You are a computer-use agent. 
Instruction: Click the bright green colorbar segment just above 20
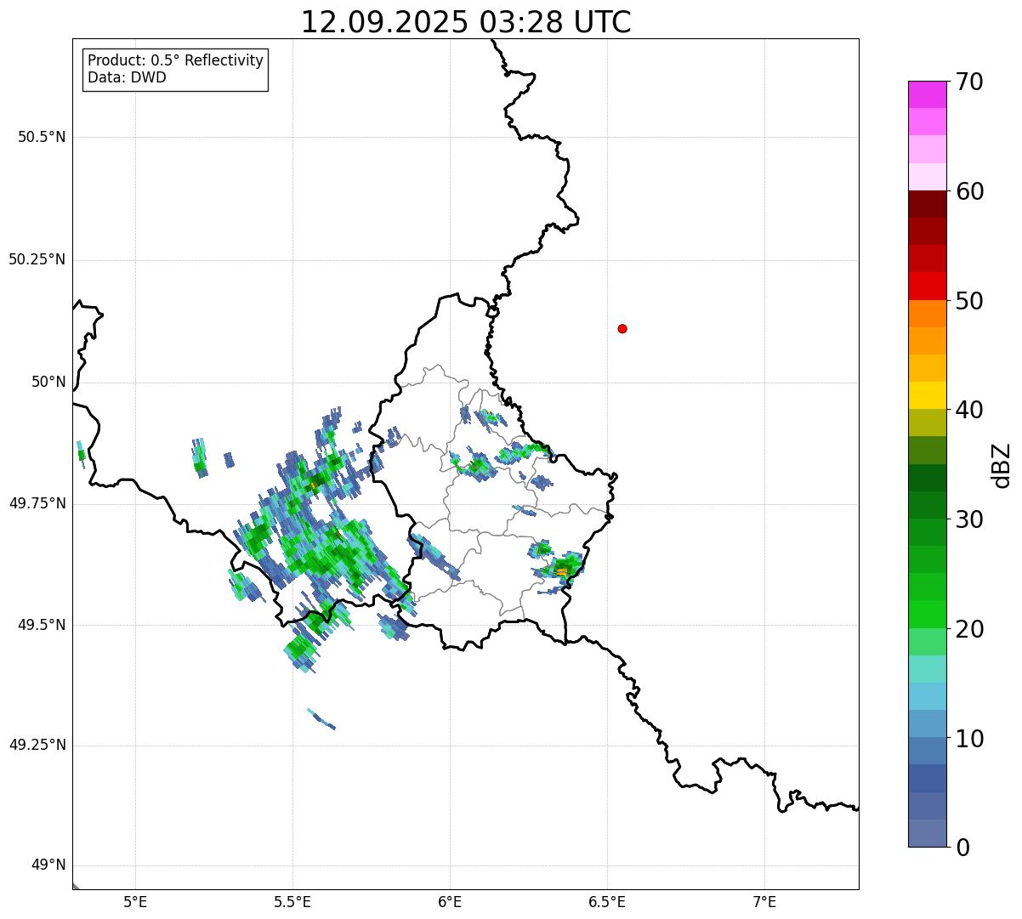(928, 615)
